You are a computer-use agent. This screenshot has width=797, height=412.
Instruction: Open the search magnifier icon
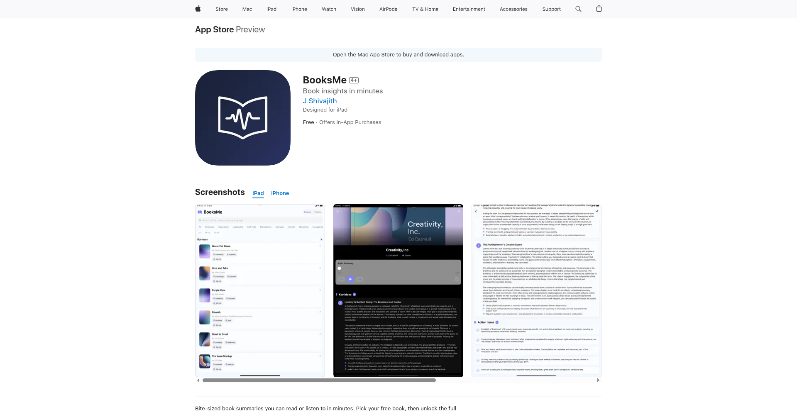pos(578,9)
